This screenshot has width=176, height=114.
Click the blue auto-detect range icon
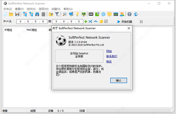96,21
